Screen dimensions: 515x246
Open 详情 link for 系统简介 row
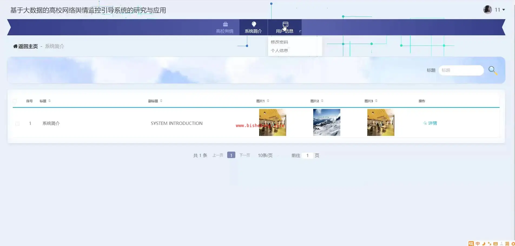(430, 123)
